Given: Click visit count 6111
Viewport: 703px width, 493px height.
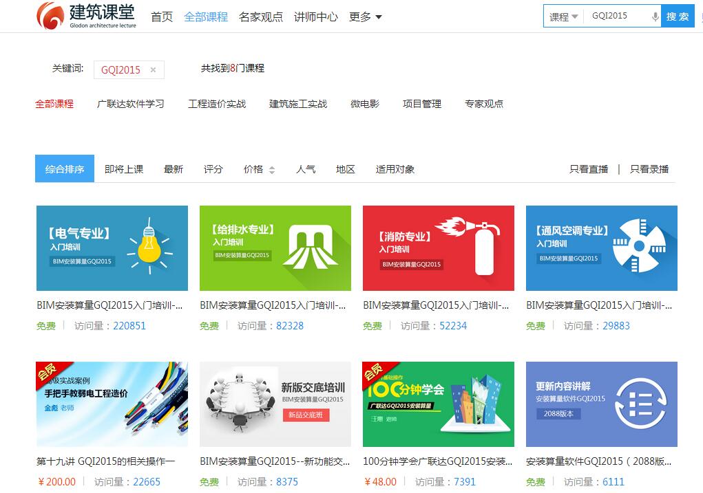Looking at the screenshot, I should [x=613, y=482].
